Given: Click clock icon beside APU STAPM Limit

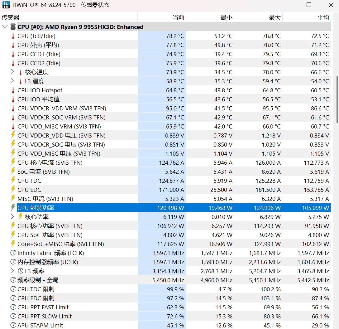Looking at the screenshot, I should (x=13, y=325).
